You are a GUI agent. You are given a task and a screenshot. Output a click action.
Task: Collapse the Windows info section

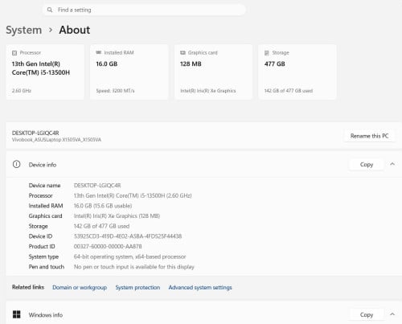pyautogui.click(x=392, y=314)
